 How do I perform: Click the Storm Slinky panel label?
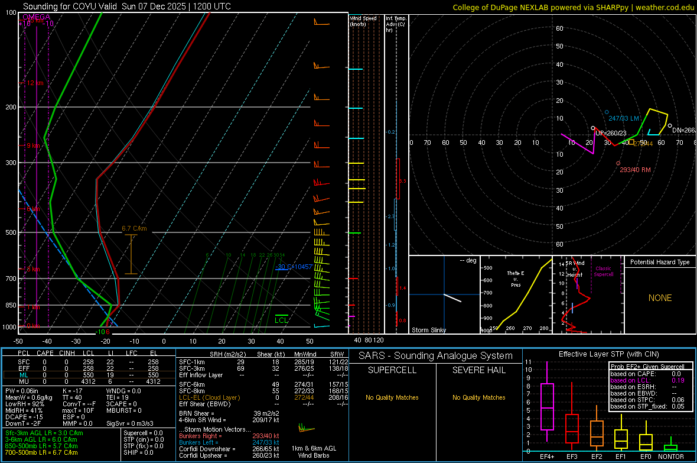point(428,330)
